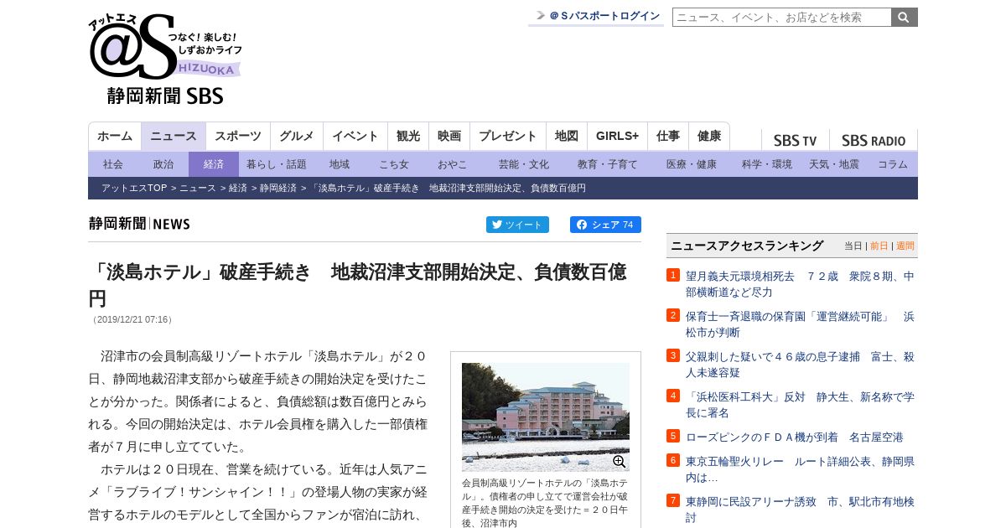Viewport: 1006px width, 528px height.
Task: Open ranking article about 望月義夫元環境相死去
Action: coord(800,283)
